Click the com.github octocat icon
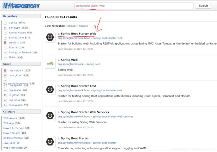Screen dimensions: 217x152 pyautogui.click(x=5, y=75)
